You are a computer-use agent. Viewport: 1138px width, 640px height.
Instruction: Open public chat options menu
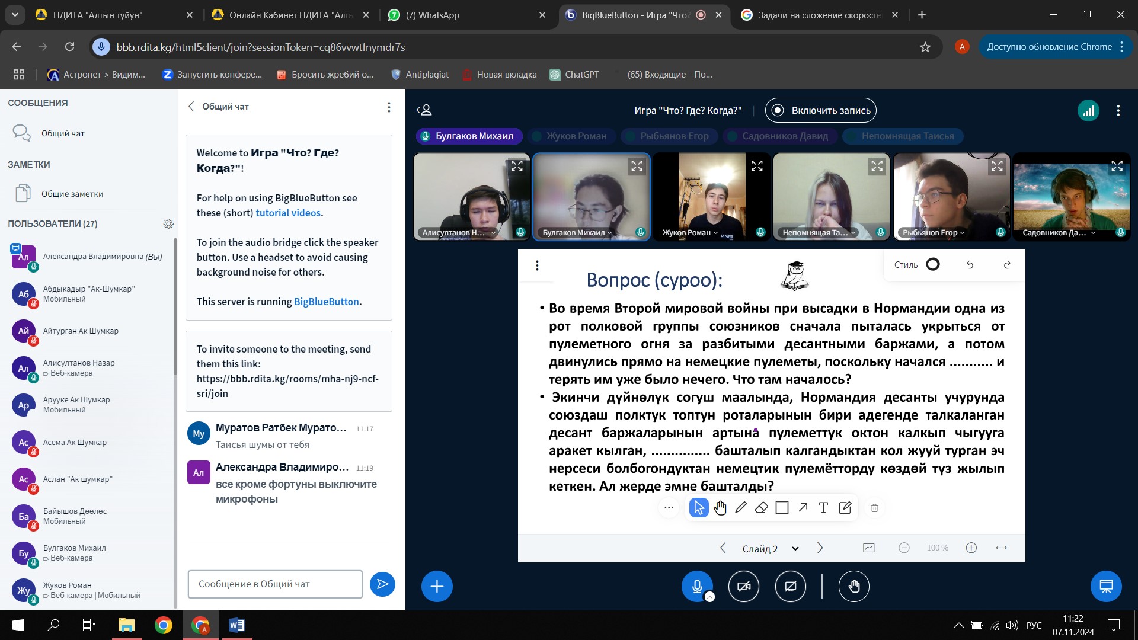point(389,107)
